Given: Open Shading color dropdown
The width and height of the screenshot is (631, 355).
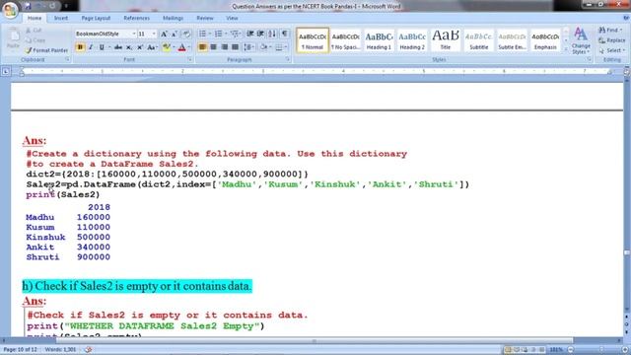Looking at the screenshot, I should [269, 47].
